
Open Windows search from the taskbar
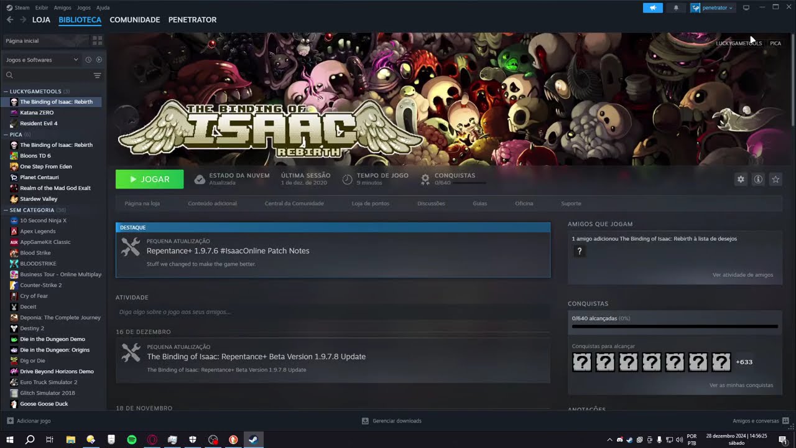(29, 439)
